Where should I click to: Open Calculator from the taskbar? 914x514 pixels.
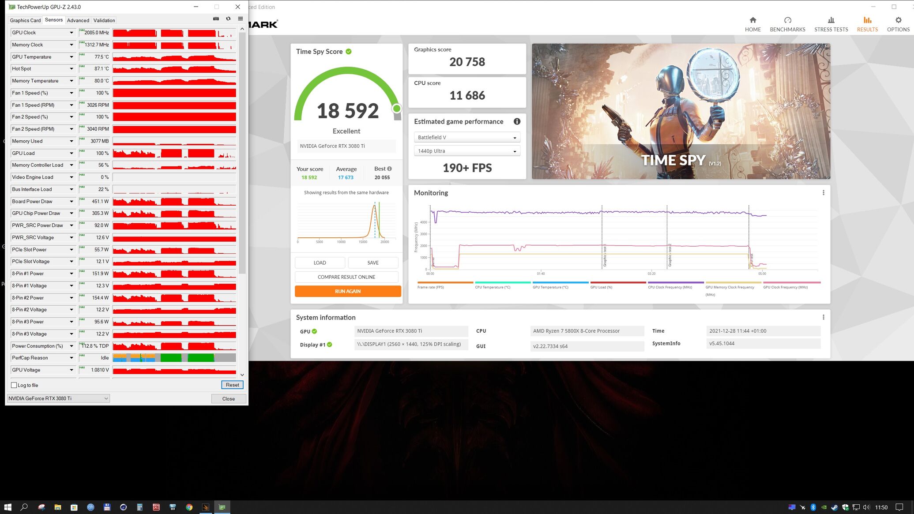139,507
